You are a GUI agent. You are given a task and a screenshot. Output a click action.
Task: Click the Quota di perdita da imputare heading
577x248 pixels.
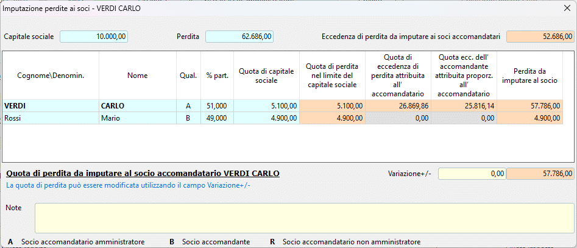coord(143,173)
